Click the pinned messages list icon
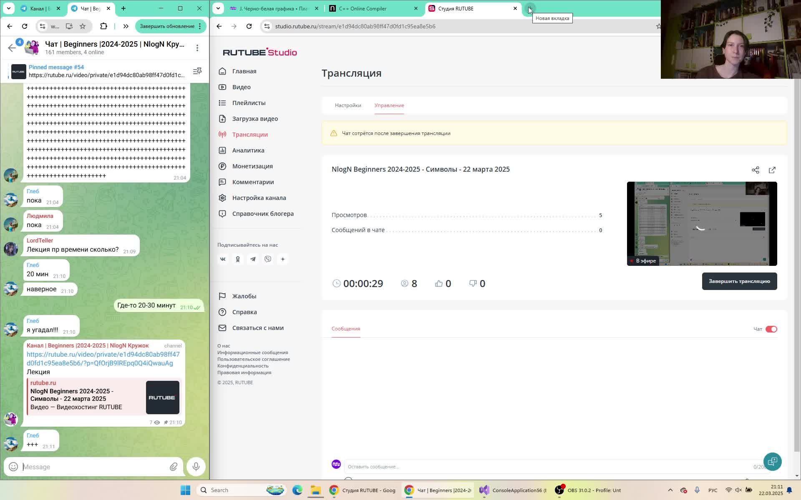801x500 pixels. [x=197, y=71]
